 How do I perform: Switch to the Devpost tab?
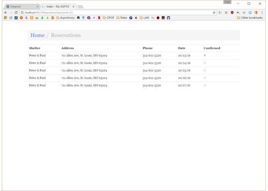click(21, 7)
